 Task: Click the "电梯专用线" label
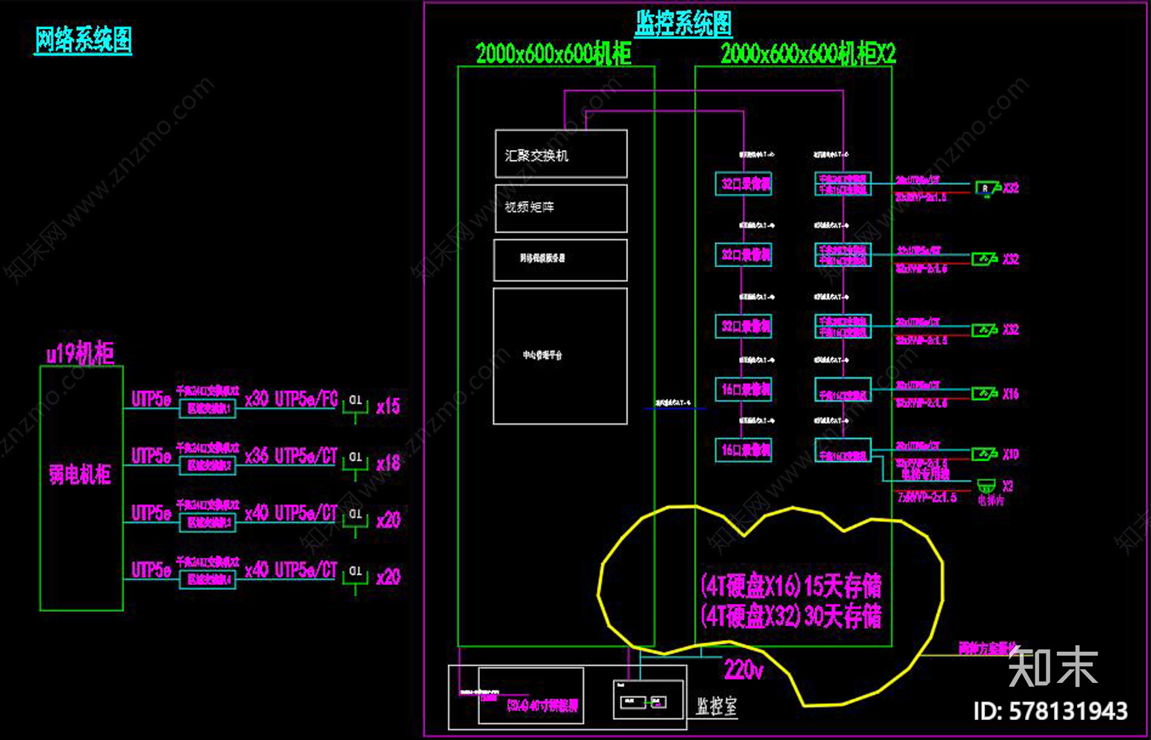[925, 473]
